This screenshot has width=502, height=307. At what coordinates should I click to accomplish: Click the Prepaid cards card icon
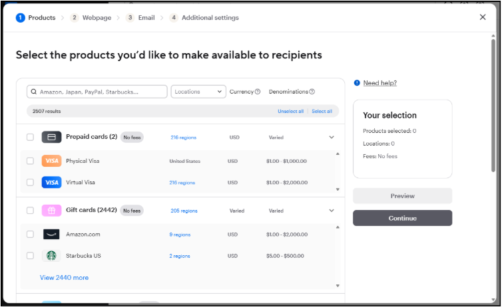pyautogui.click(x=51, y=137)
